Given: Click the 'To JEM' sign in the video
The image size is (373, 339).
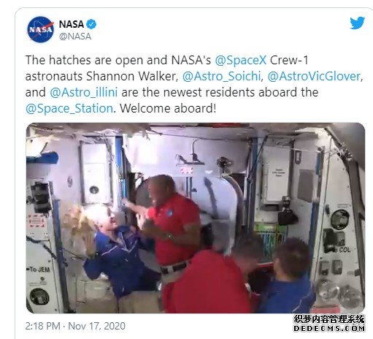Looking at the screenshot, I should (x=39, y=270).
